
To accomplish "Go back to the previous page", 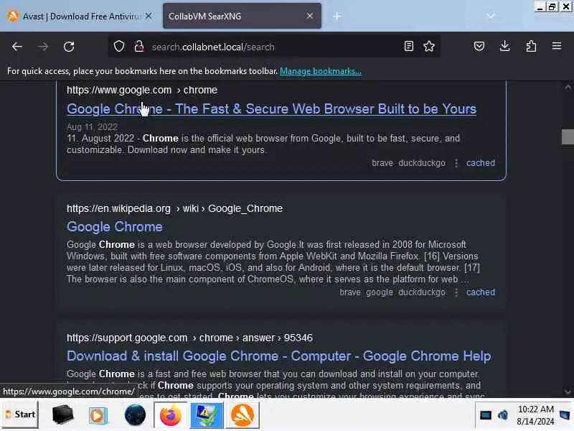I will point(17,47).
